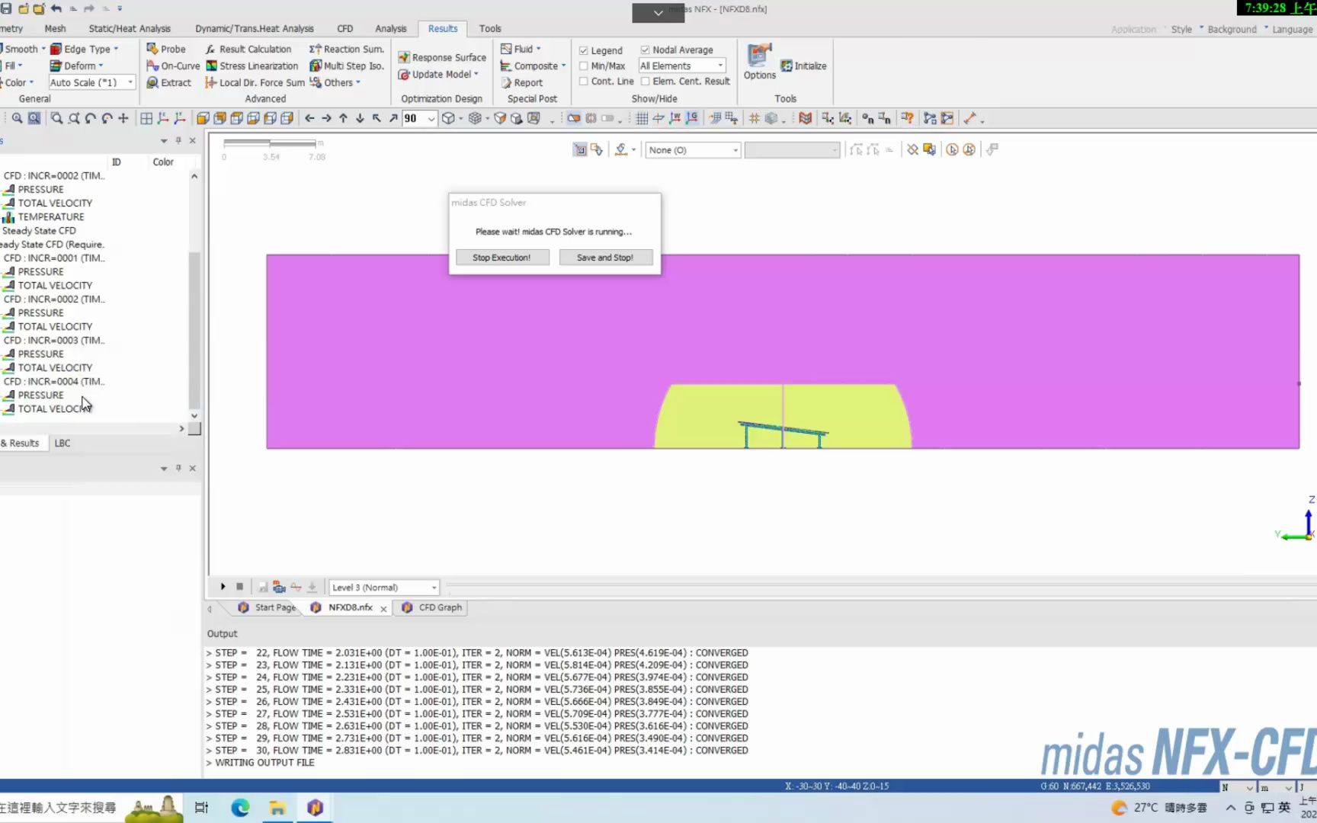Rotate view left with arrow icon

tap(309, 118)
